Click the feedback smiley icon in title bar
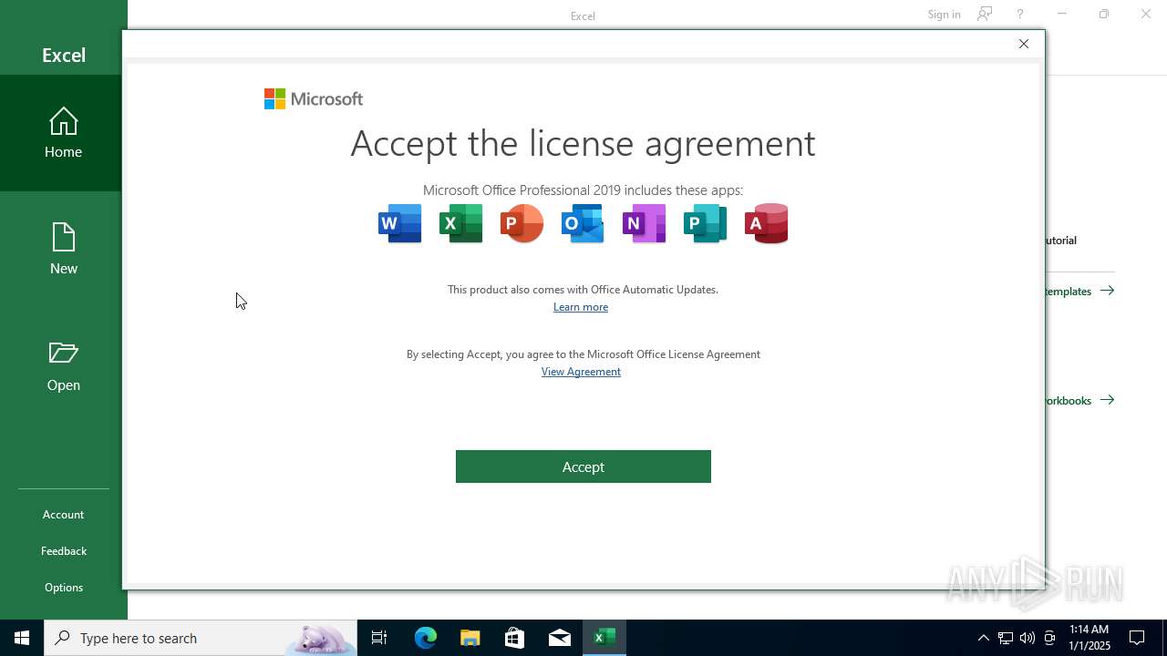Viewport: 1167px width, 656px height. [985, 15]
